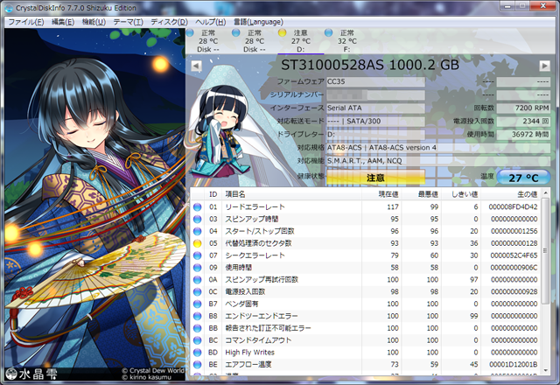Click raw value 00001D12001B
Screen dimensions: 560x385
point(514,365)
